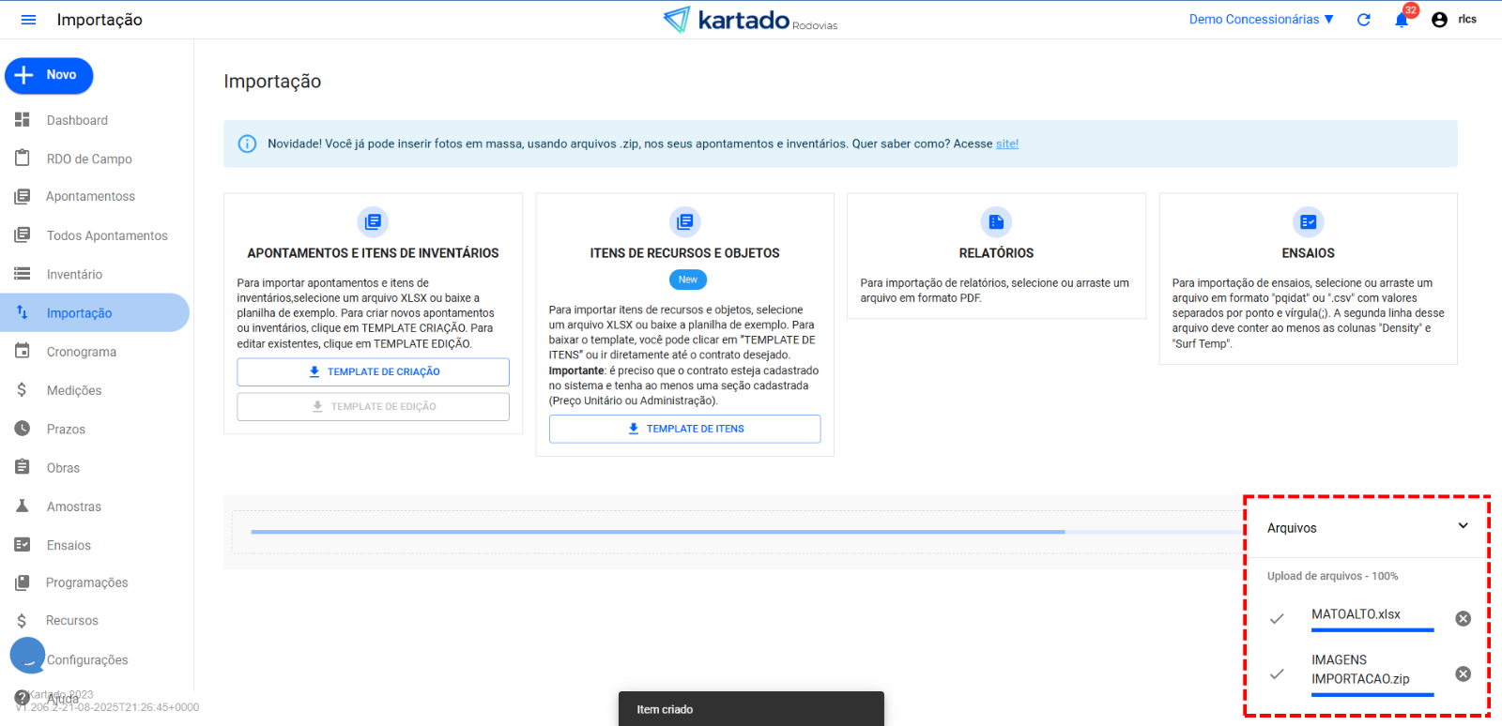The width and height of the screenshot is (1502, 726).
Task: Open the Demo Concessionárias dropdown
Action: (x=1261, y=20)
